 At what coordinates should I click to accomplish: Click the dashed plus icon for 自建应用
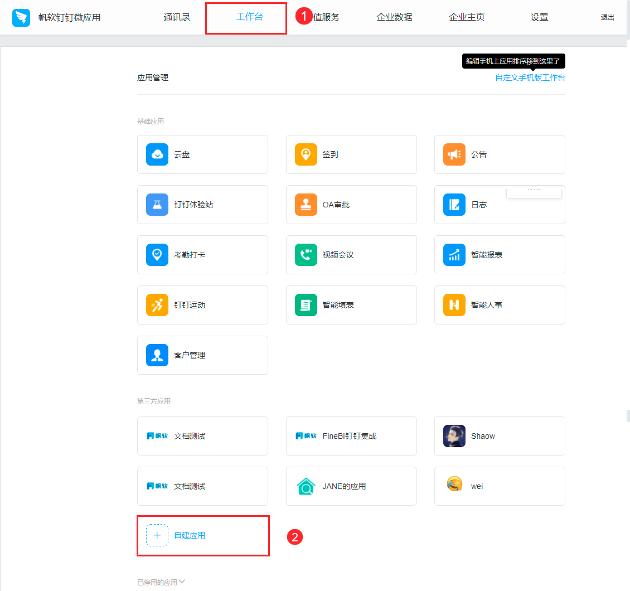(157, 535)
